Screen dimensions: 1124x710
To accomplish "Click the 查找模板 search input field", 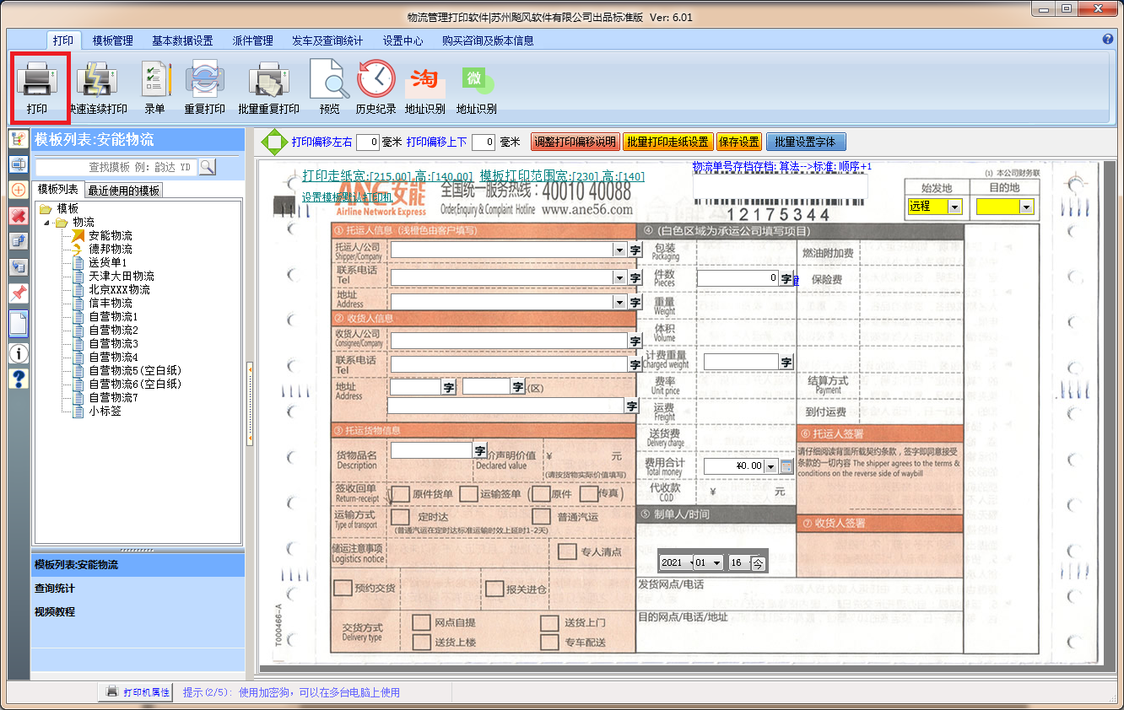I will (116, 167).
